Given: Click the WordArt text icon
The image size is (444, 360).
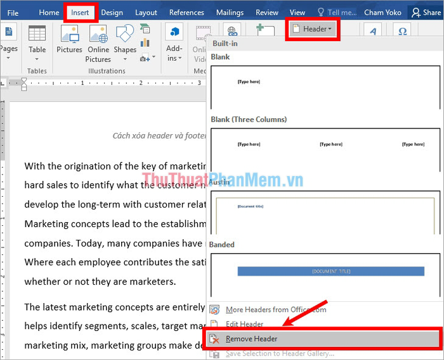Looking at the screenshot, I should click(x=373, y=30).
